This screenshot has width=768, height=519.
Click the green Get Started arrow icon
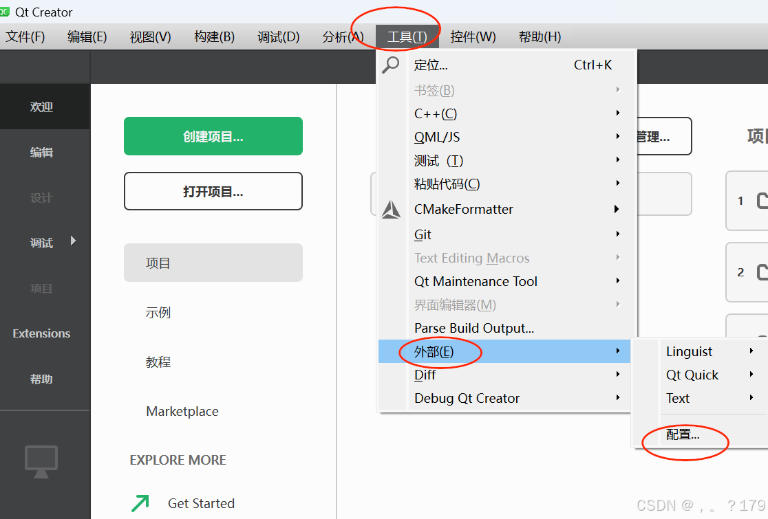[140, 503]
